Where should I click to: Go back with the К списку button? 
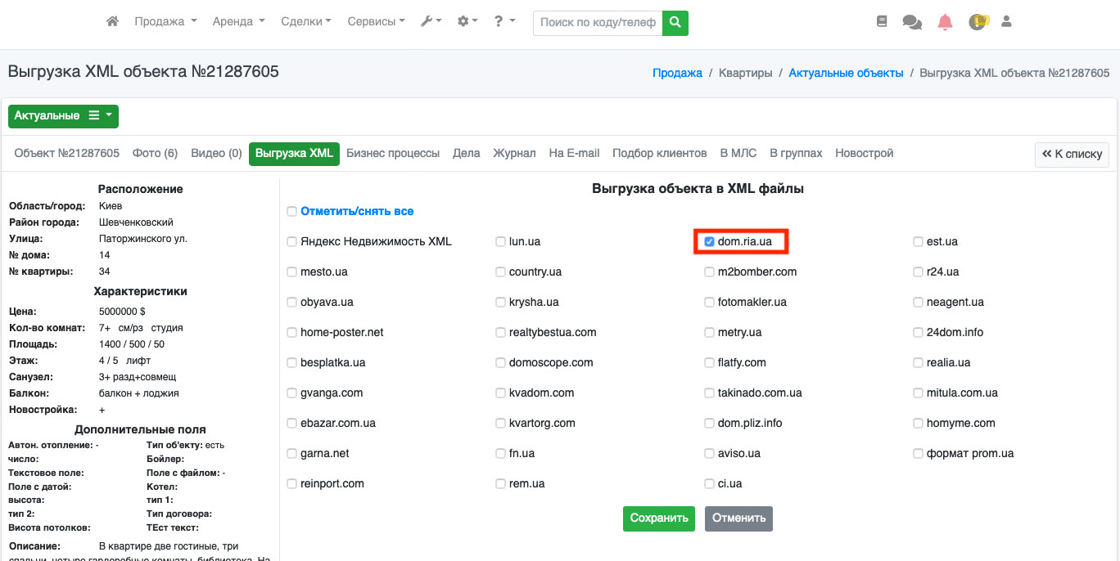pyautogui.click(x=1072, y=154)
